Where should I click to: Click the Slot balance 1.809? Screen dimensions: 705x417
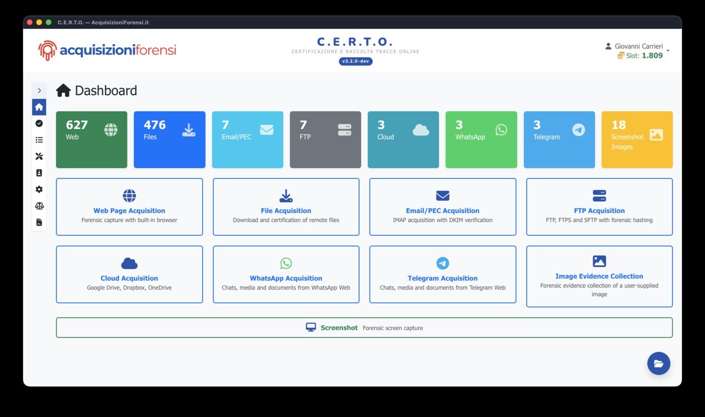pyautogui.click(x=652, y=55)
